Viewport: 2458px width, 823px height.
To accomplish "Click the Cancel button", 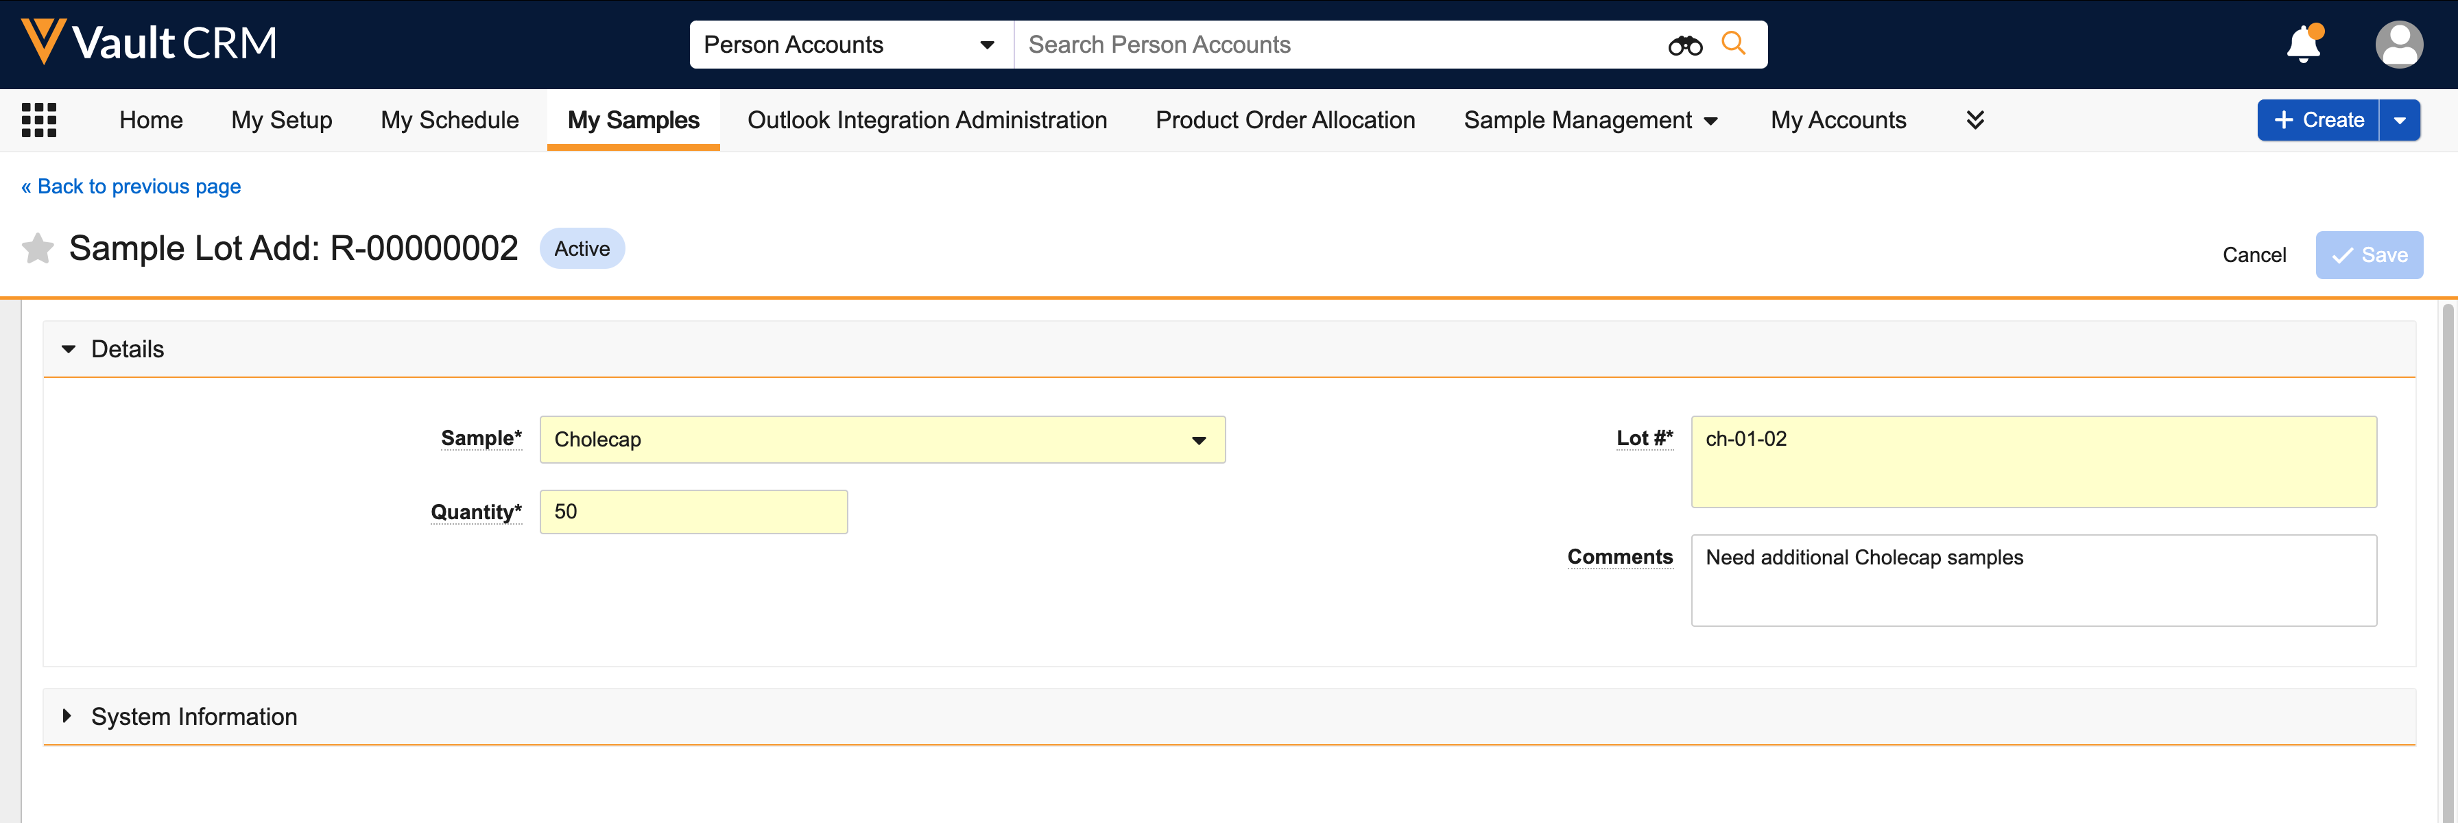I will point(2254,255).
